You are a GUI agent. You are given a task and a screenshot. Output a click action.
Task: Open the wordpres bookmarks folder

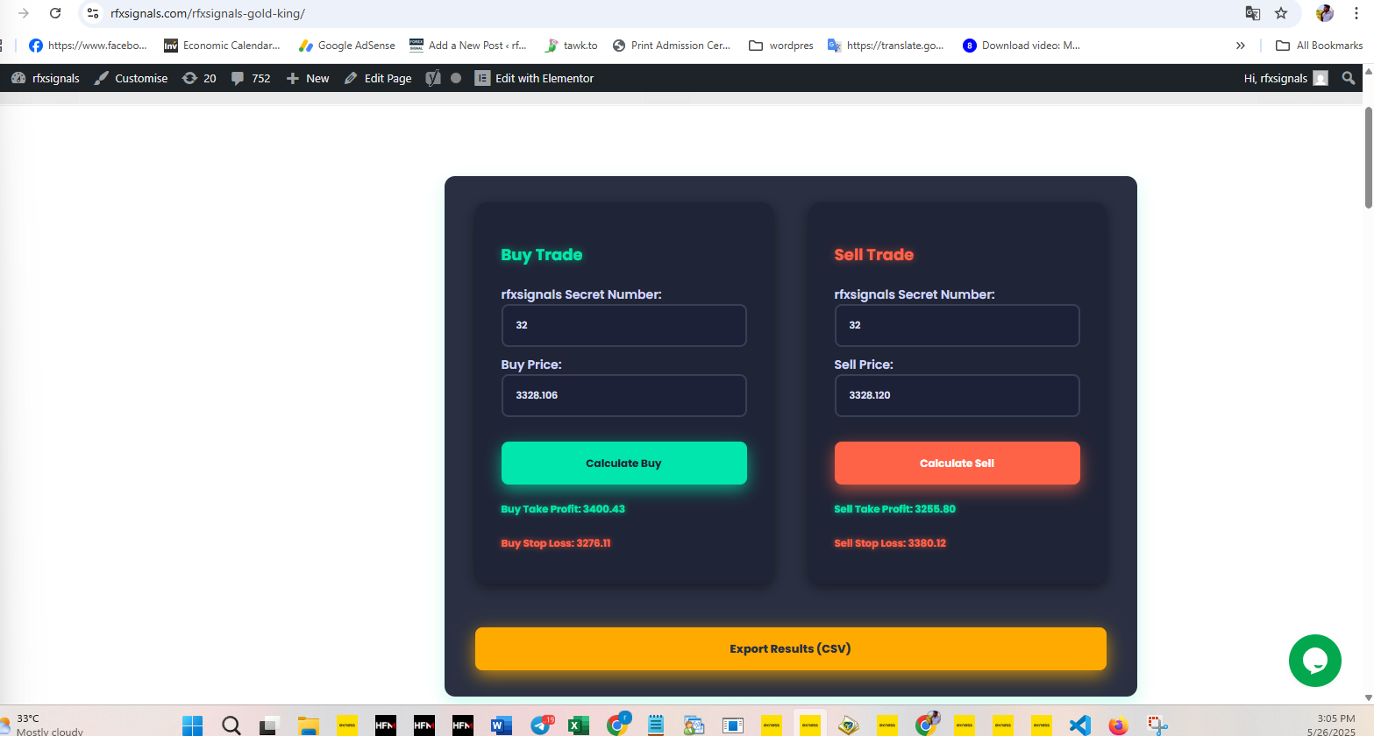coord(781,46)
